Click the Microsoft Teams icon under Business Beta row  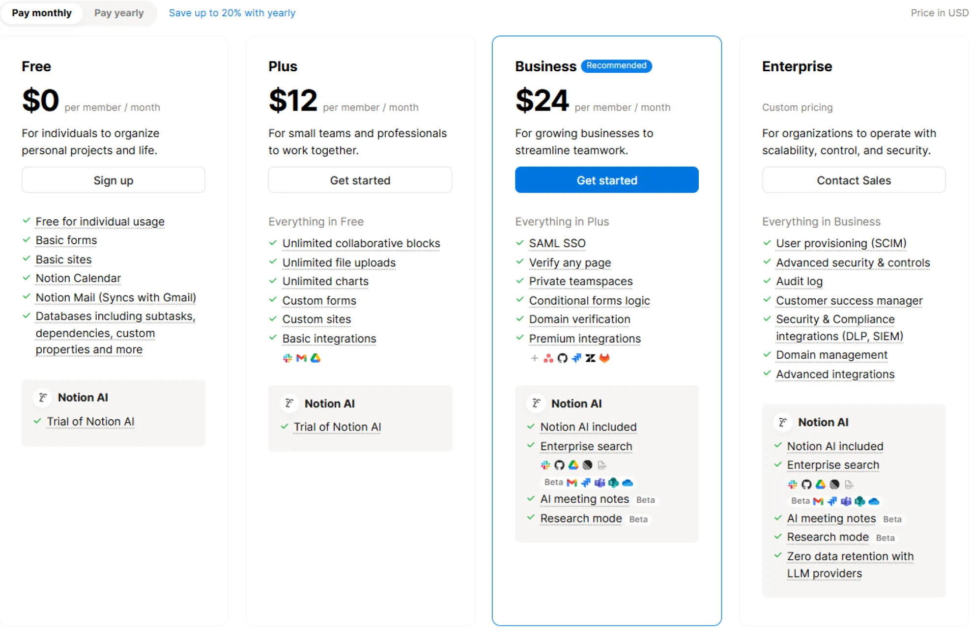click(x=600, y=483)
